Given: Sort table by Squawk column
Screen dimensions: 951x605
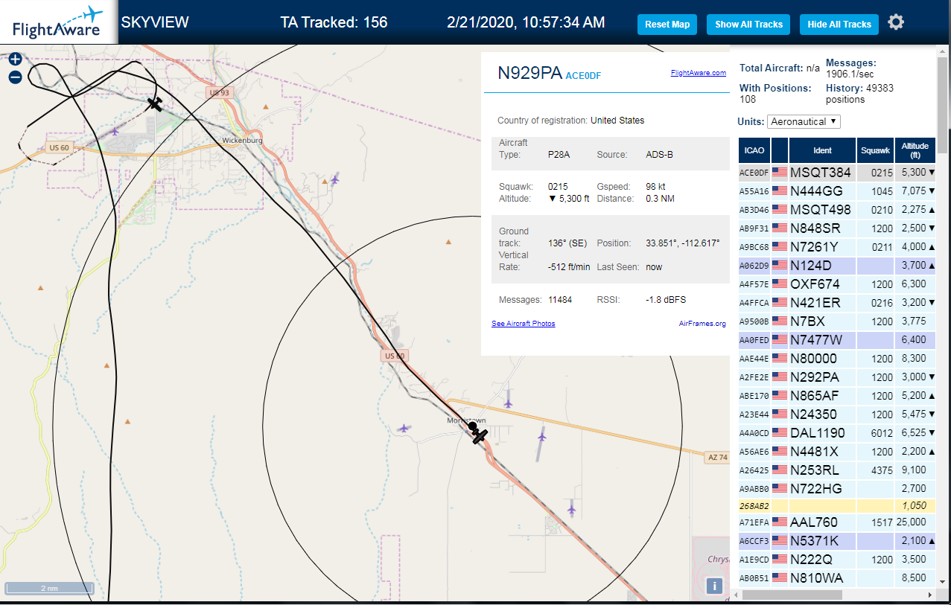Looking at the screenshot, I should pyautogui.click(x=875, y=150).
